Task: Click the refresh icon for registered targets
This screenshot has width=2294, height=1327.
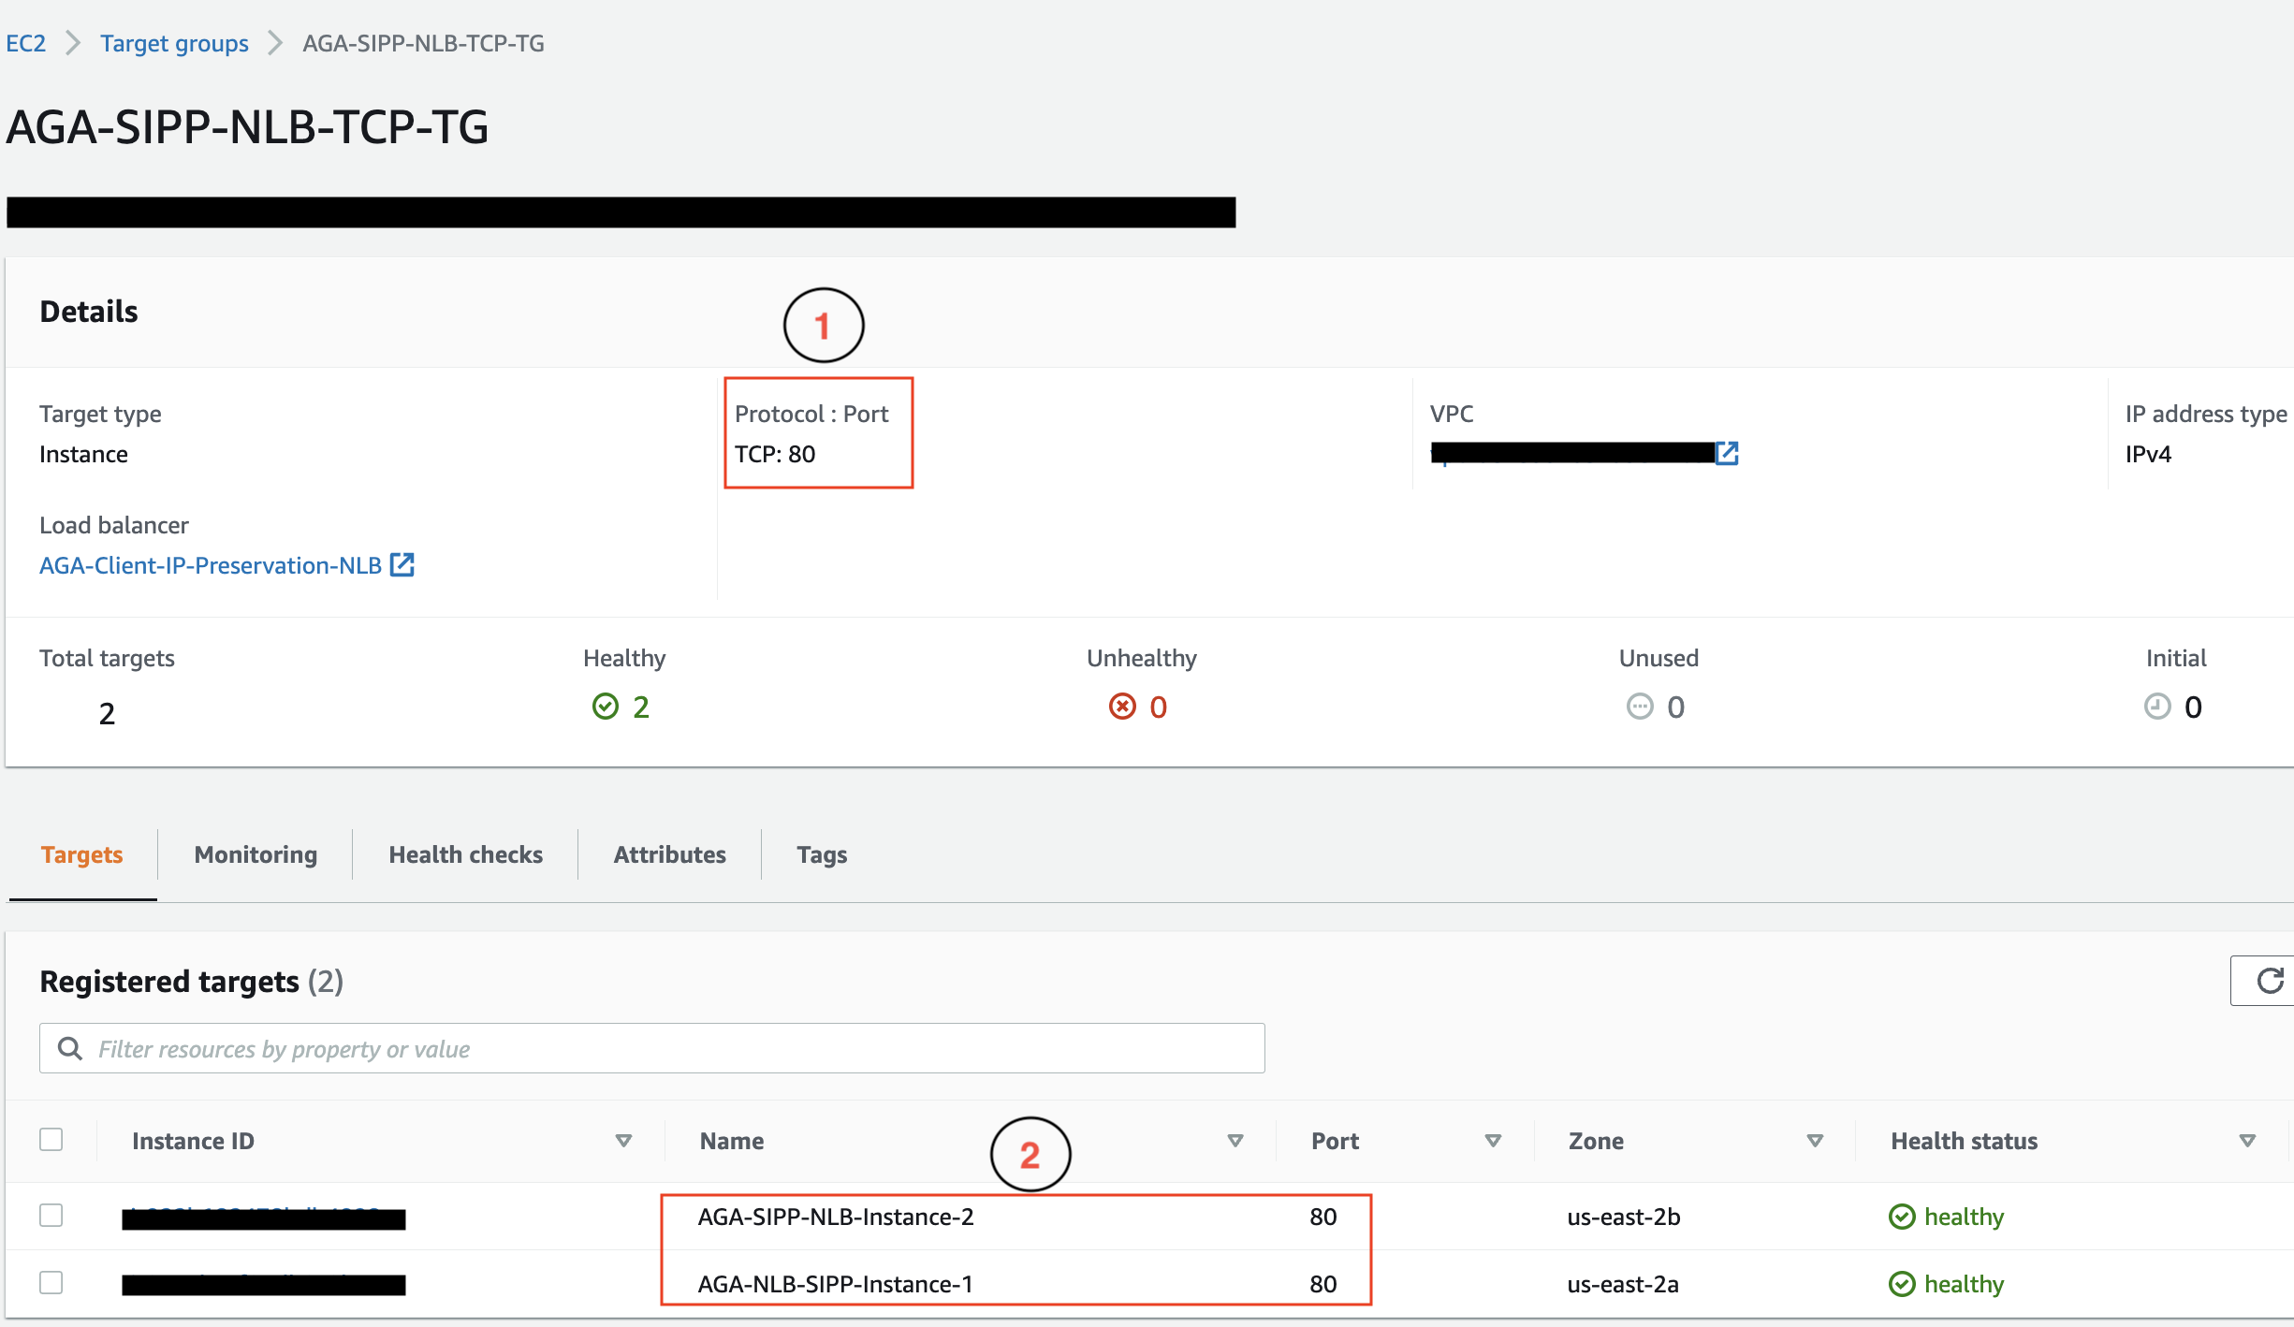Action: (x=2269, y=981)
